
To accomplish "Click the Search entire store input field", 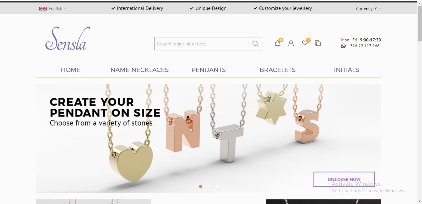I will [201, 44].
